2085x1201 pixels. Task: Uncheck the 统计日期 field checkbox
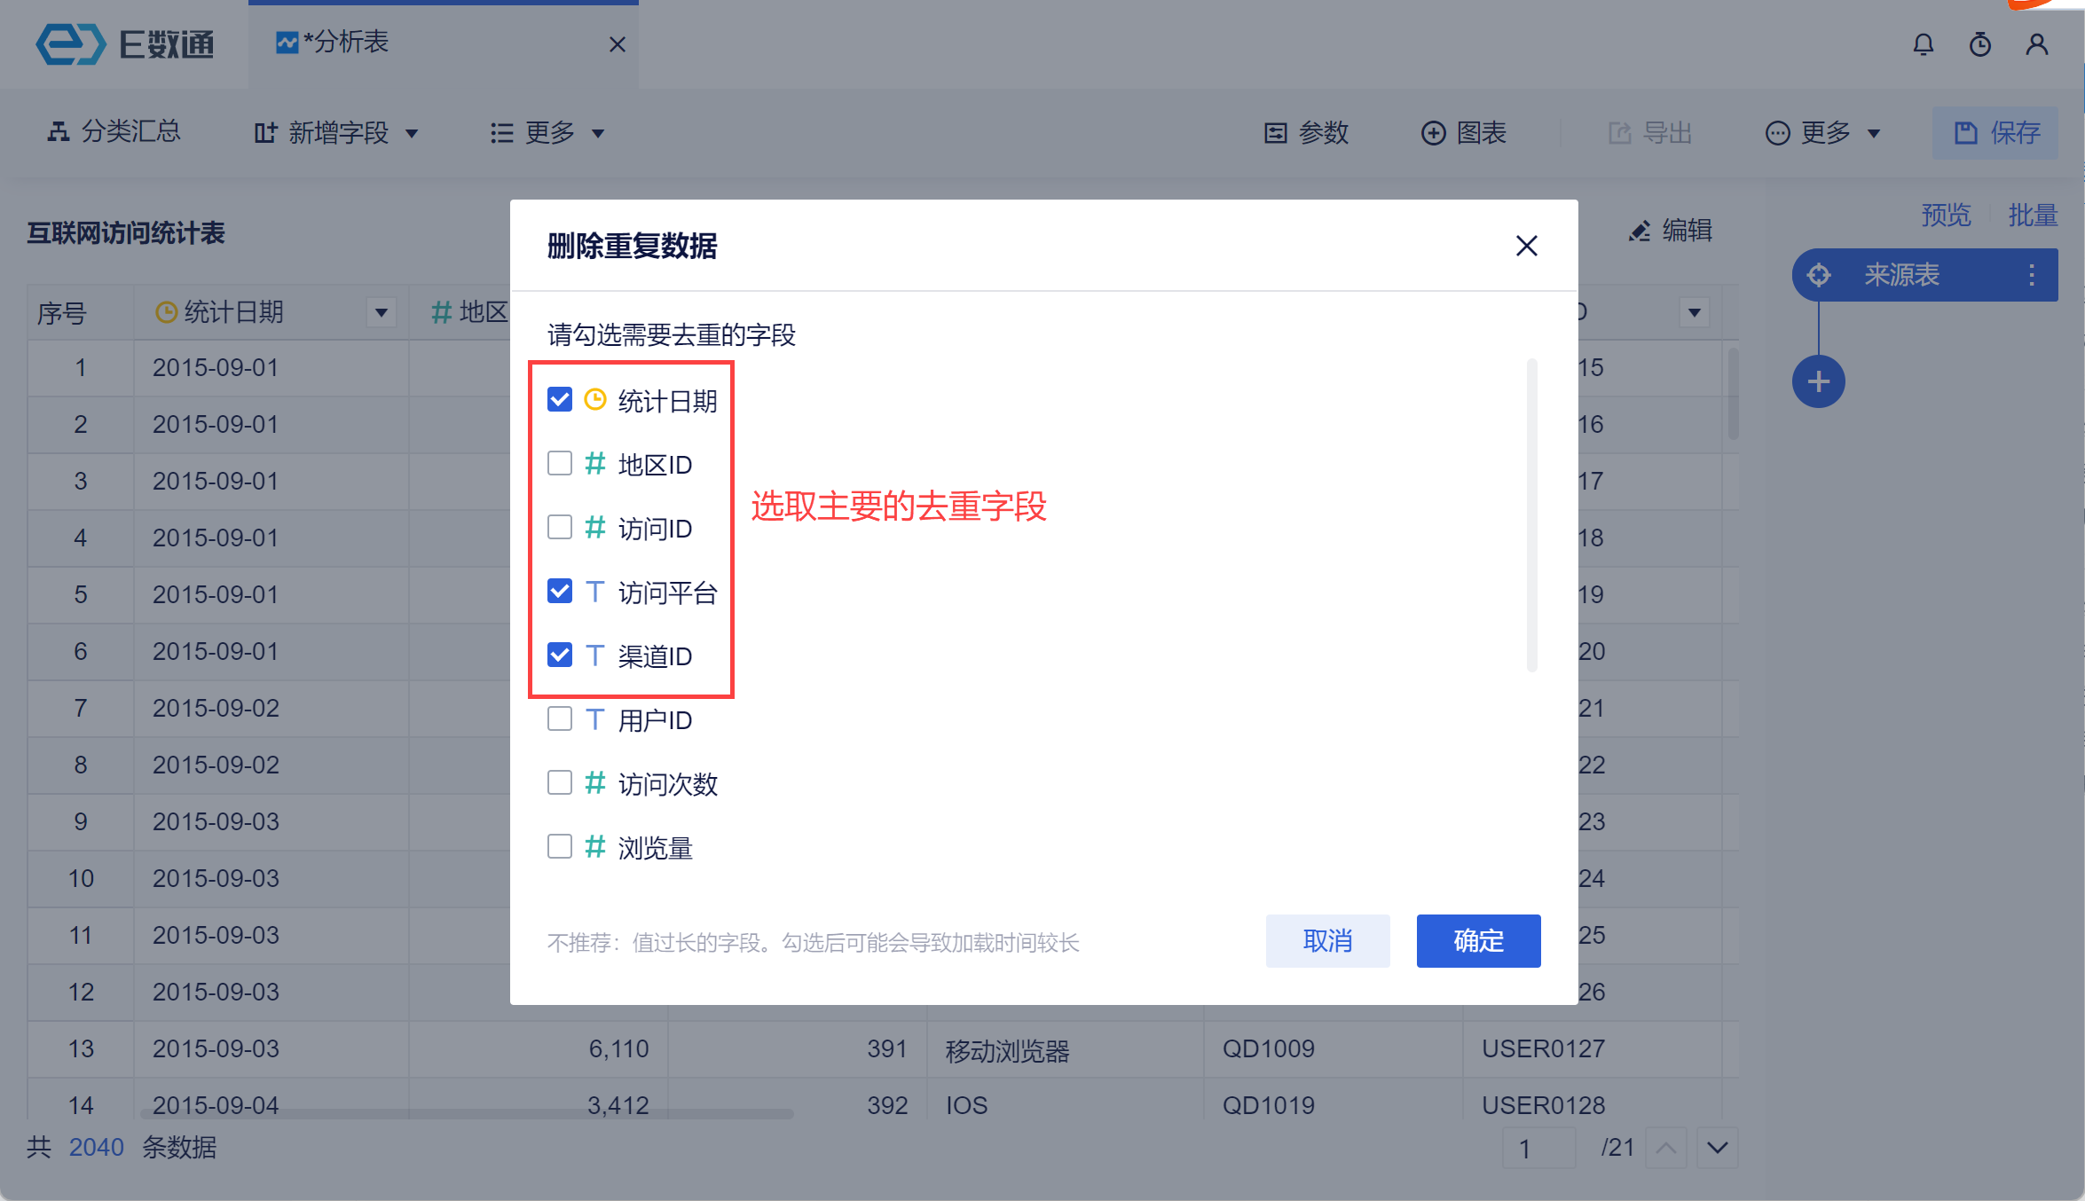click(560, 400)
